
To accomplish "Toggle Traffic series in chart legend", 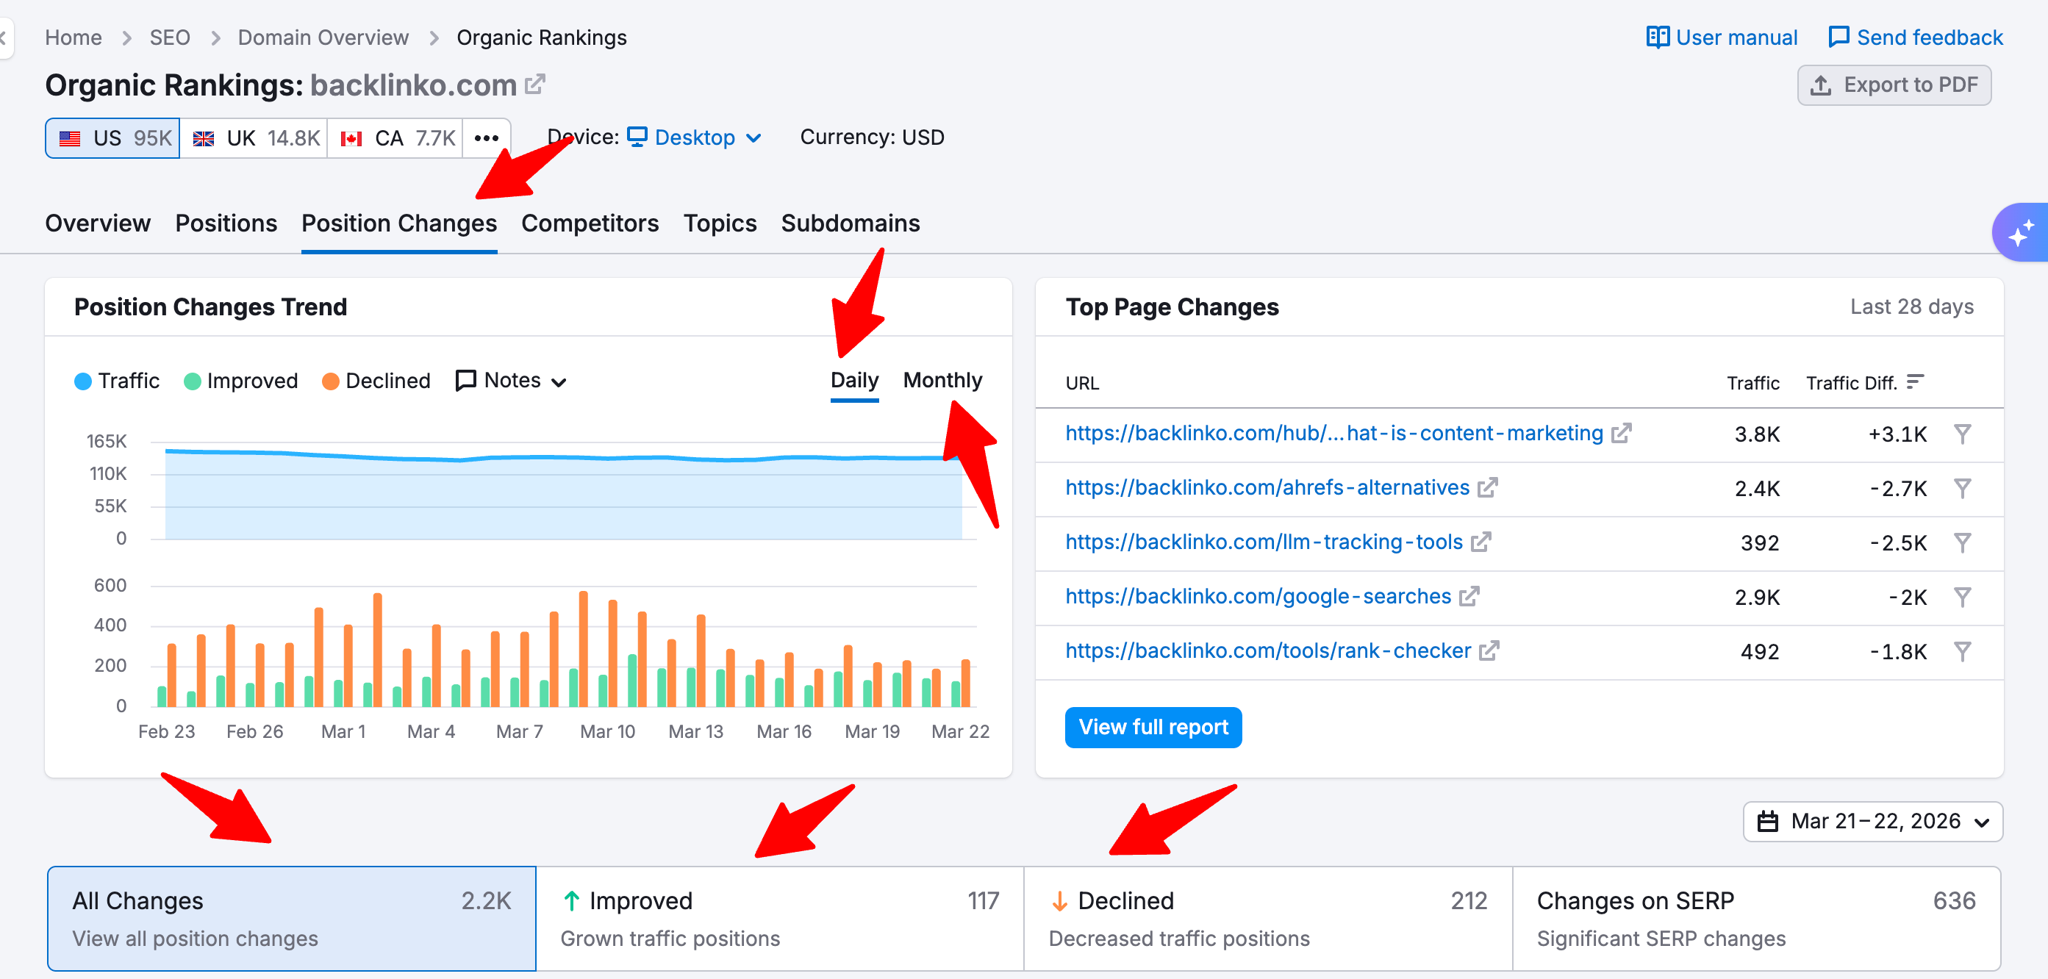I will [117, 381].
